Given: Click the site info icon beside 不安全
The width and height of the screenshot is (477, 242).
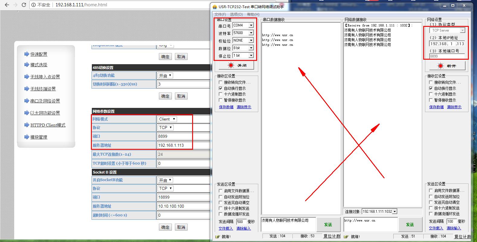Looking at the screenshot, I should pyautogui.click(x=33, y=5).
